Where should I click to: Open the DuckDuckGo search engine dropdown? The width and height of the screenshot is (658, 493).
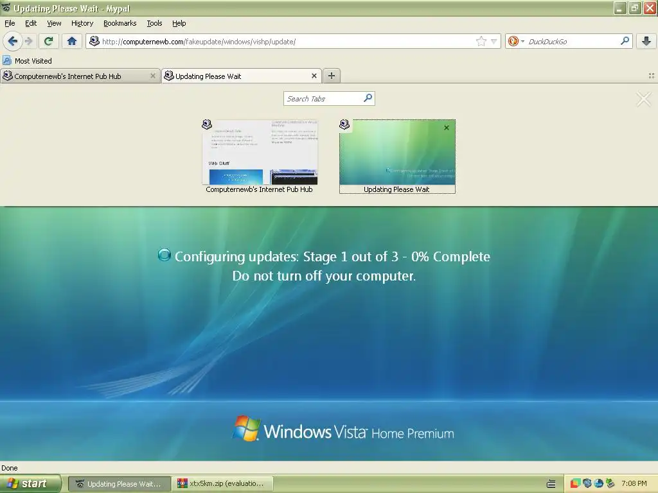point(516,41)
